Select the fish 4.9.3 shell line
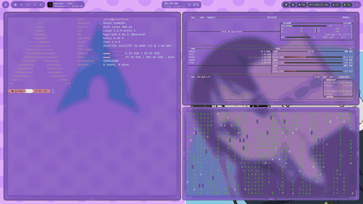363x204 pixels. click(112, 42)
